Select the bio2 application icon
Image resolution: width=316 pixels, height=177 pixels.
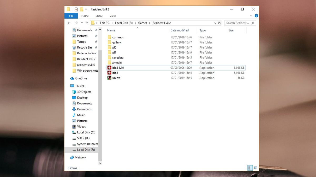pos(110,73)
